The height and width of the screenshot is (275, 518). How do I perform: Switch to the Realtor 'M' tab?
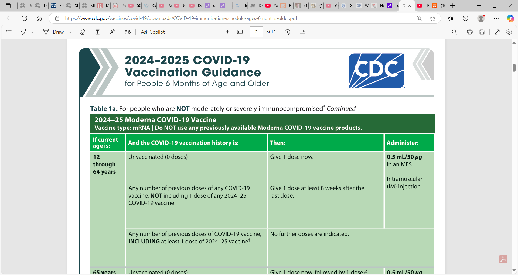(103, 6)
